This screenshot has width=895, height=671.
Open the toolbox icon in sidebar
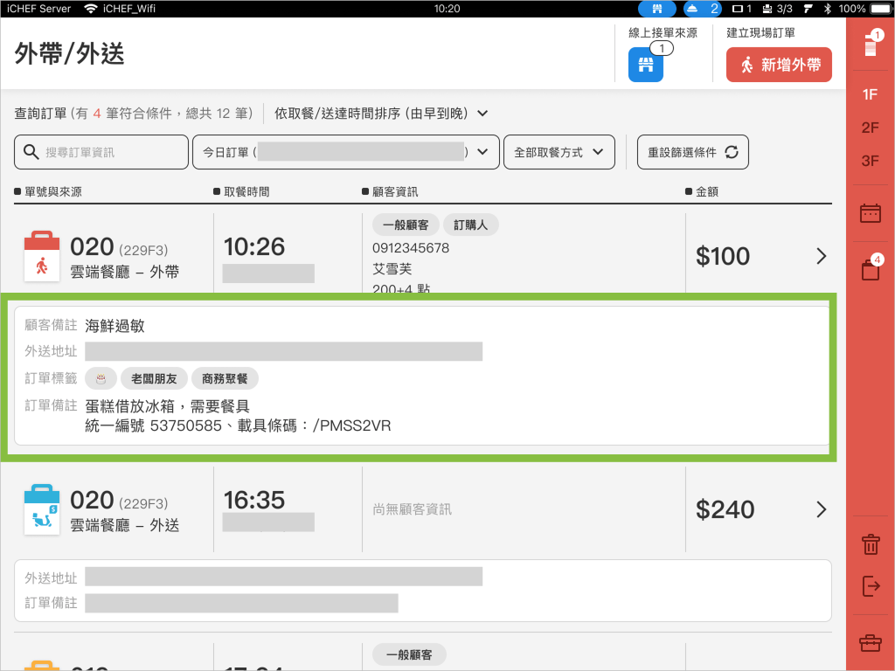point(871,643)
